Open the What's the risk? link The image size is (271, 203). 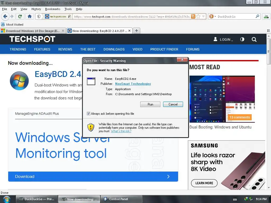pyautogui.click(x=121, y=131)
